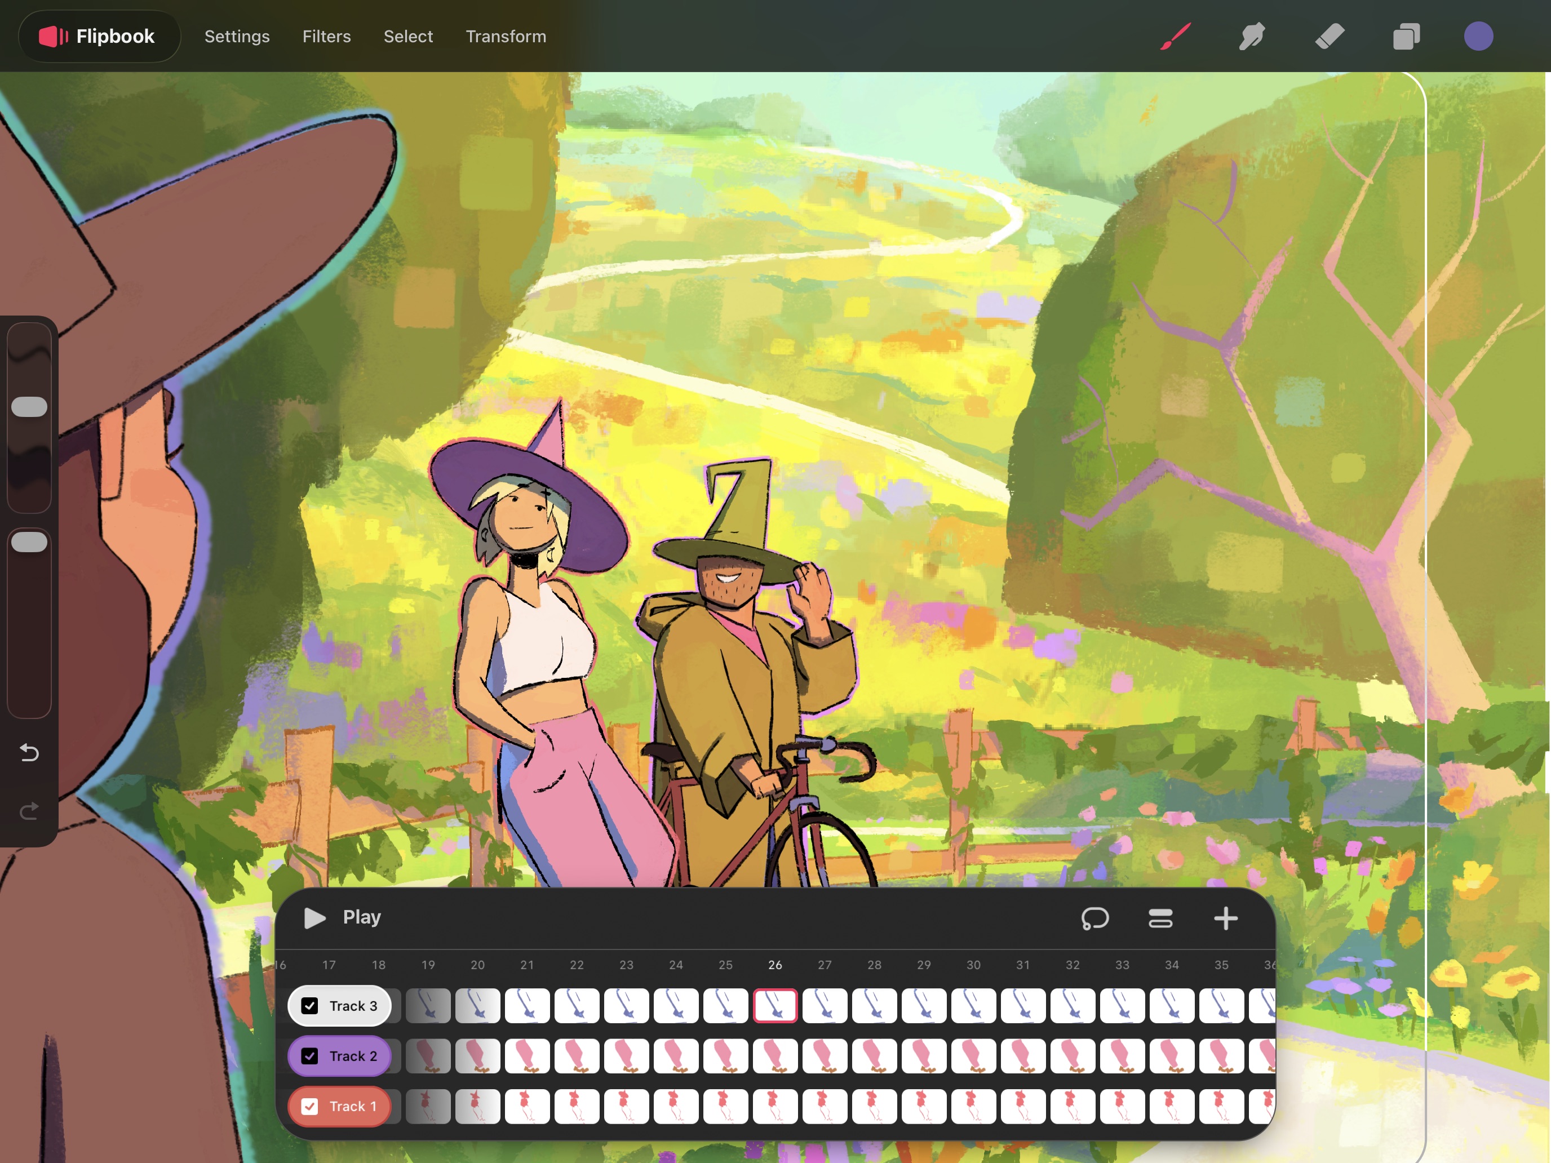Viewport: 1551px width, 1163px height.
Task: Open the timeline tracks options icon
Action: (x=1160, y=918)
